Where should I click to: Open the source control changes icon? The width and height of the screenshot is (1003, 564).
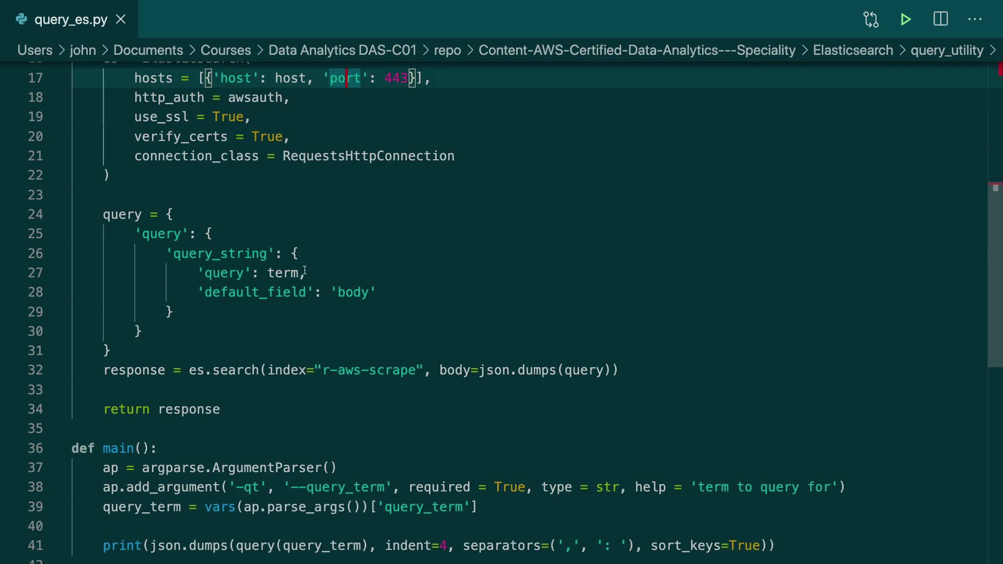pos(871,19)
